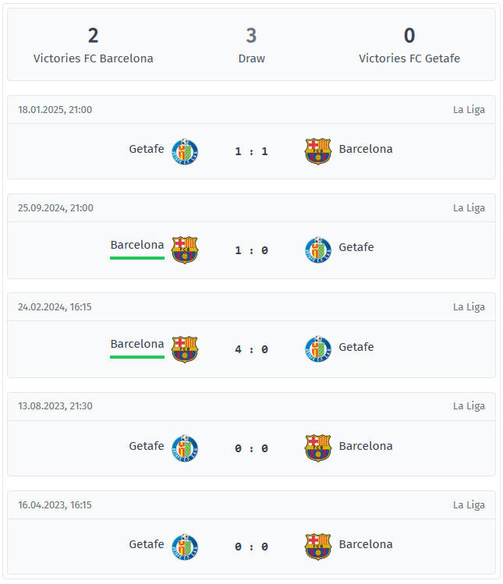
Task: Select underlined Barcelona name in 25.09.2024 match
Action: [137, 245]
